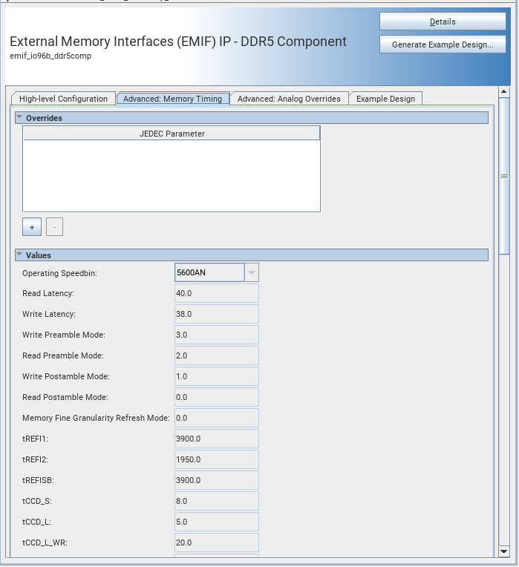The height and width of the screenshot is (567, 519).
Task: Collapse the Overrides section
Action: 20,118
